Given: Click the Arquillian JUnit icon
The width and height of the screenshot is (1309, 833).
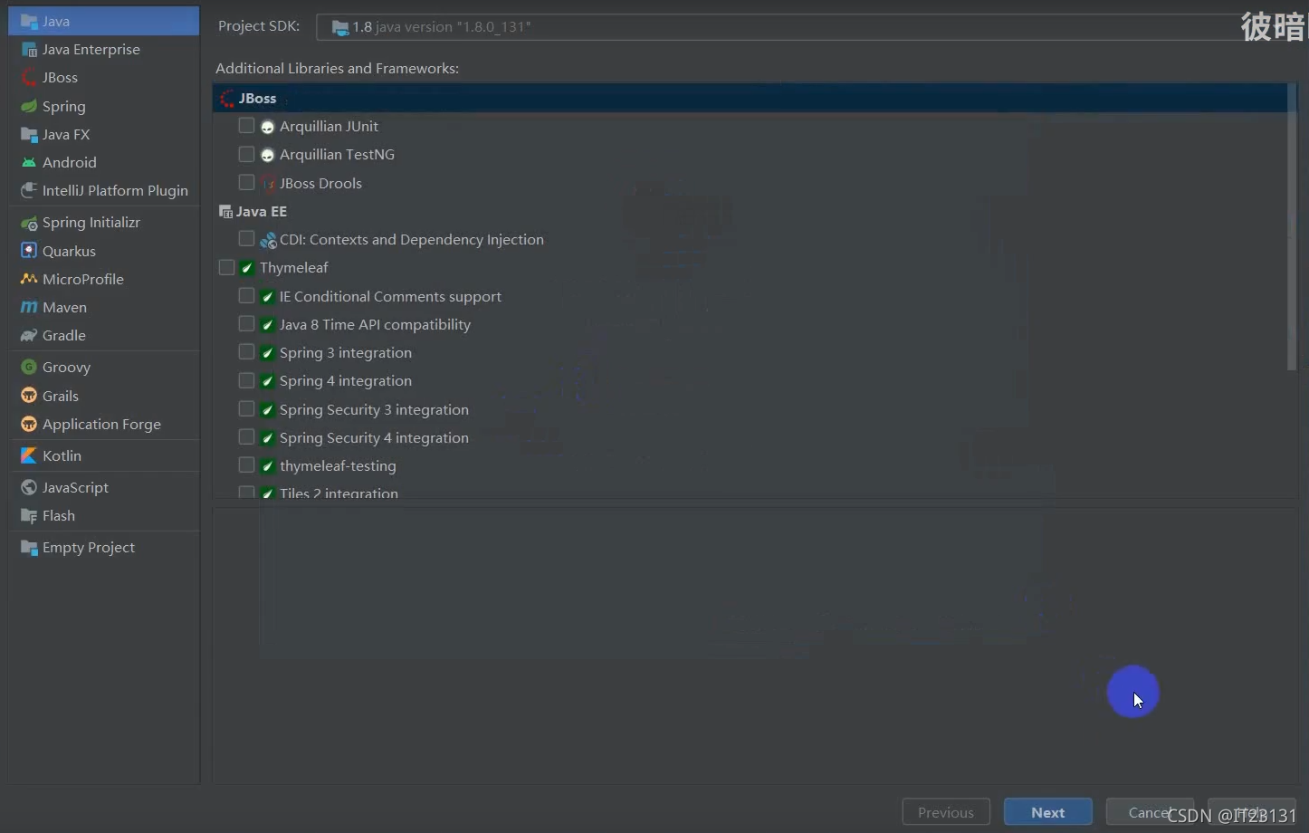Looking at the screenshot, I should [267, 127].
